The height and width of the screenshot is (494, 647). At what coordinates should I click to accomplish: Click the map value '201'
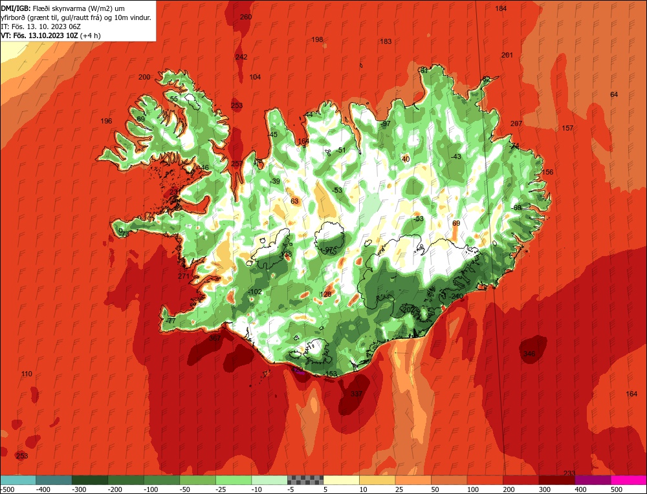(507, 55)
